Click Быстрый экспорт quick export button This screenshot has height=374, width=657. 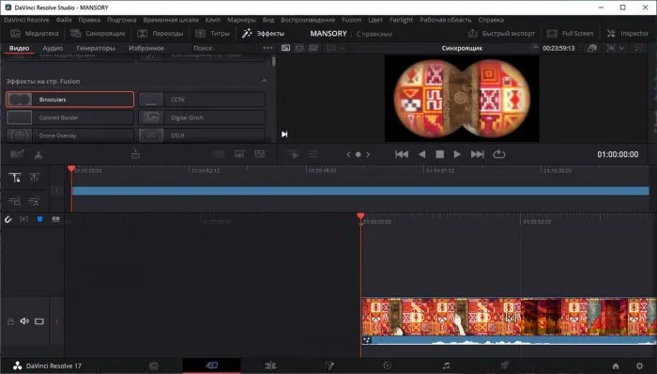point(501,34)
